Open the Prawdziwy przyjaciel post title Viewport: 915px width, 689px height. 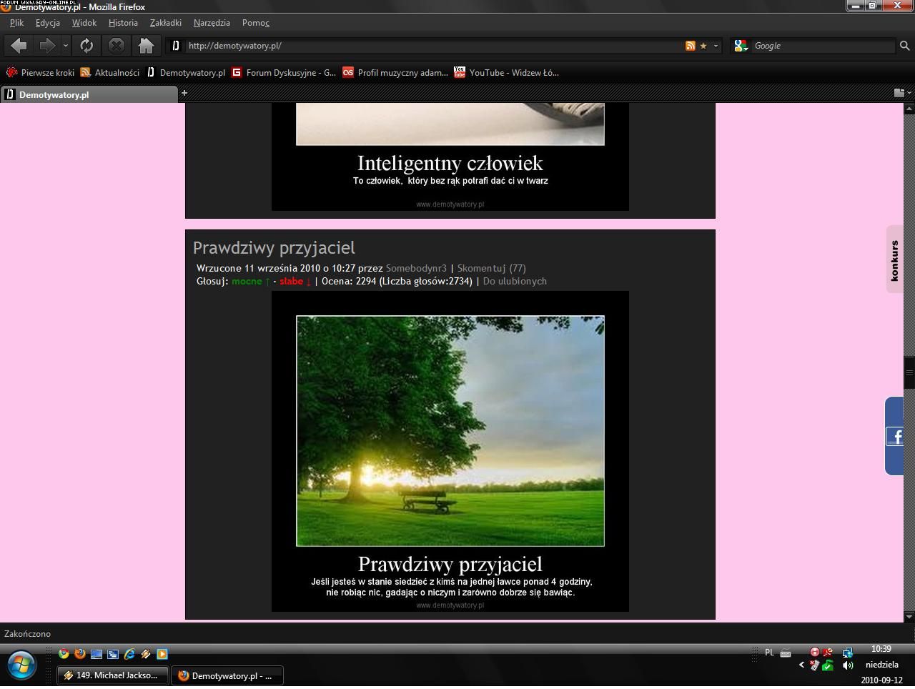[x=274, y=248]
